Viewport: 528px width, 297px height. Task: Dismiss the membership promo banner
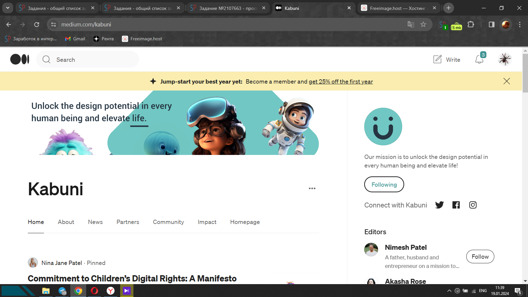(507, 81)
